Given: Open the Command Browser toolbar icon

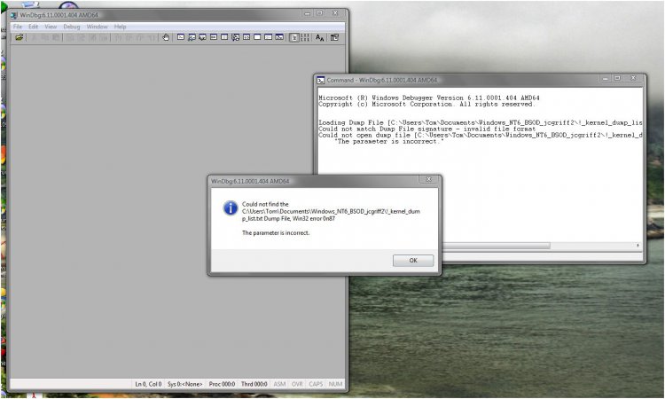Looking at the screenshot, I should pos(279,37).
